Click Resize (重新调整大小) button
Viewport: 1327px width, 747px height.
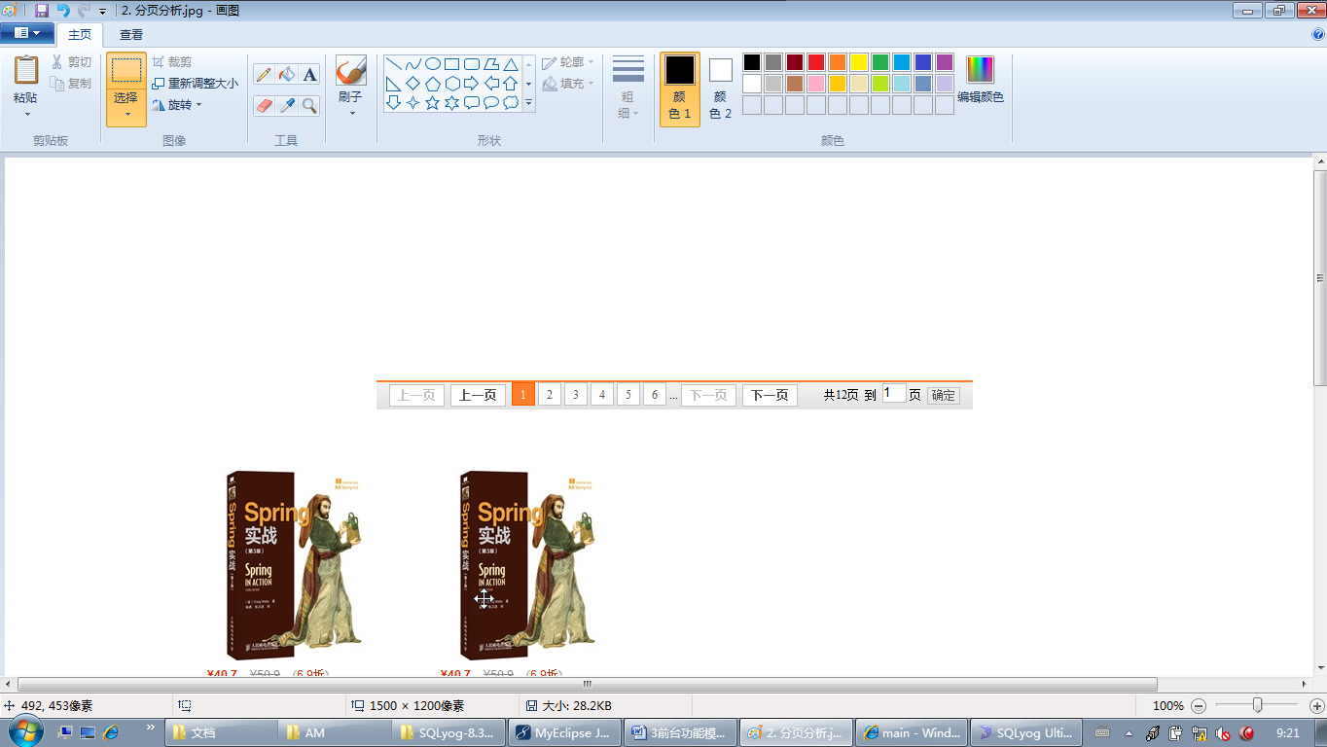tap(195, 84)
